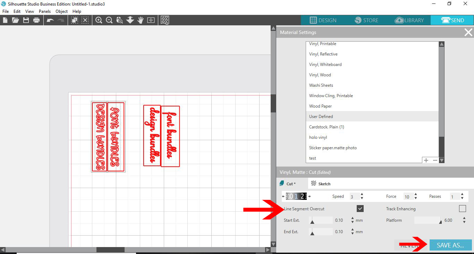
Task: Zoom out of the canvas
Action: point(109,20)
